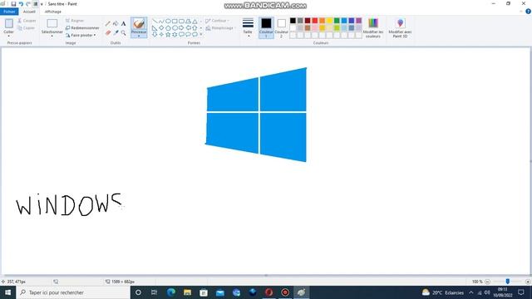This screenshot has width=532, height=299.
Task: Choose the curve shape in Formes
Action: coord(161,21)
